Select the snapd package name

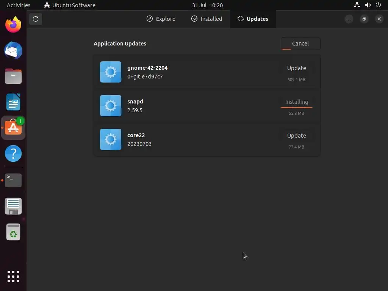tap(135, 102)
